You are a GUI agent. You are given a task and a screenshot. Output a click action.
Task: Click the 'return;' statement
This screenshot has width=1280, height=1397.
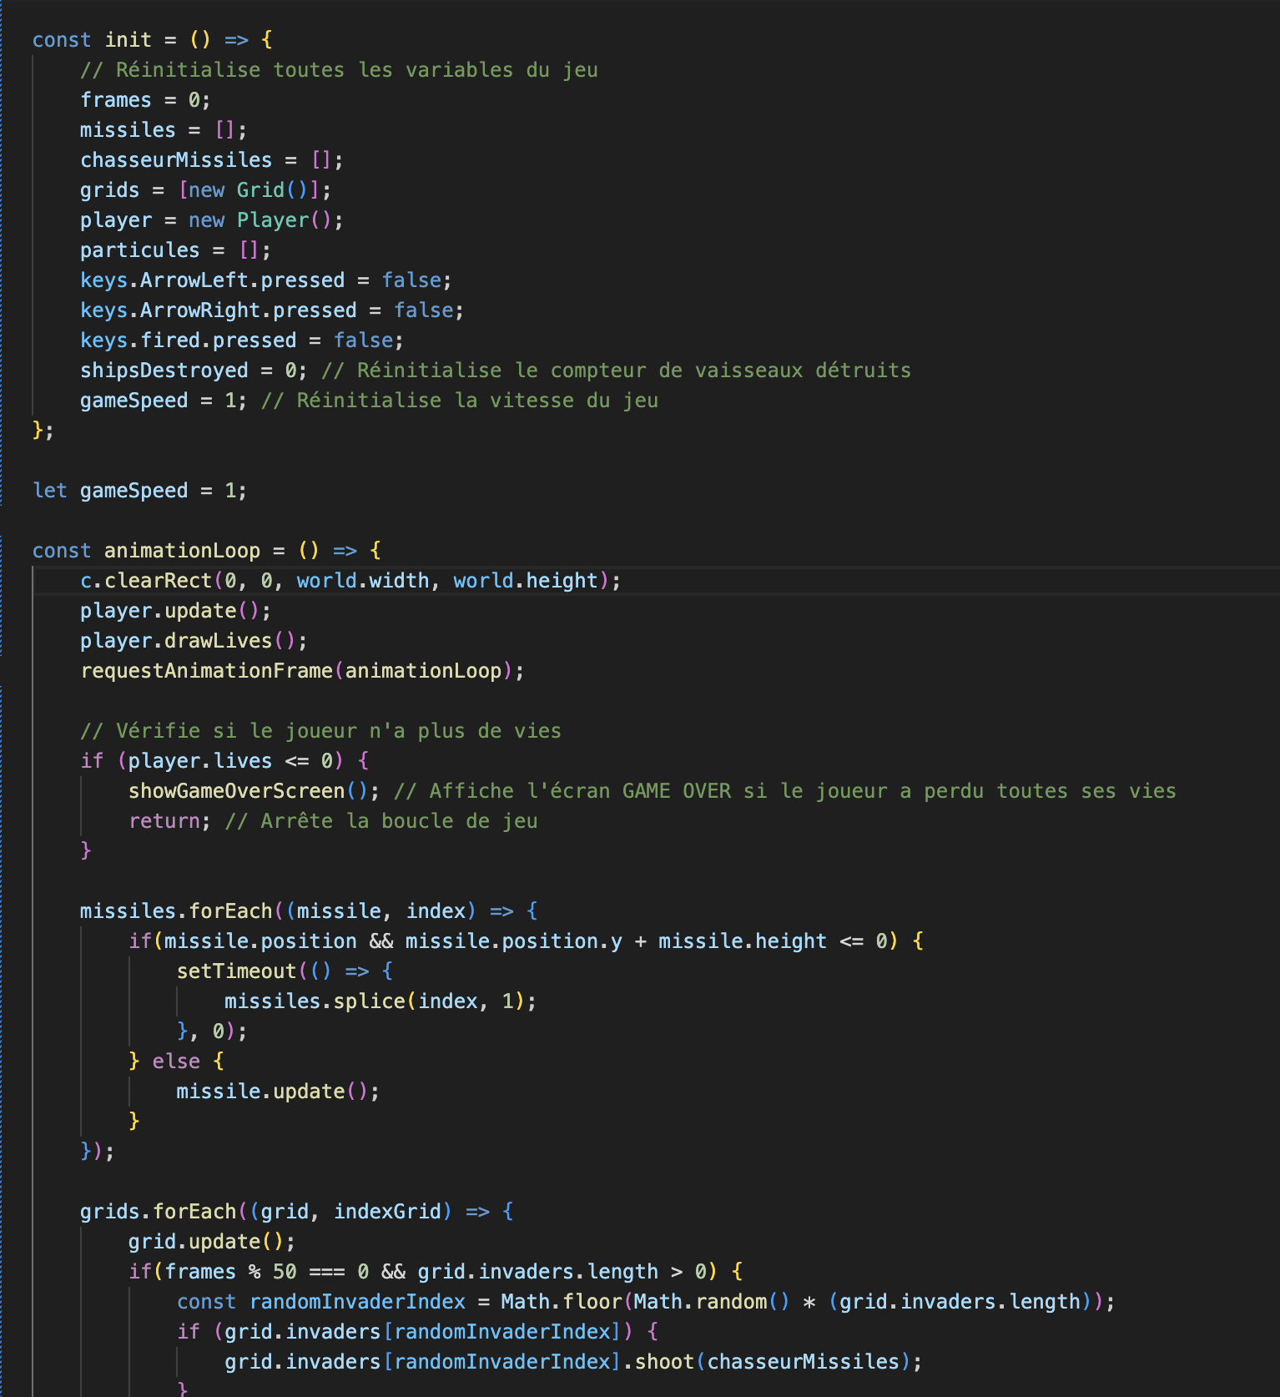169,821
